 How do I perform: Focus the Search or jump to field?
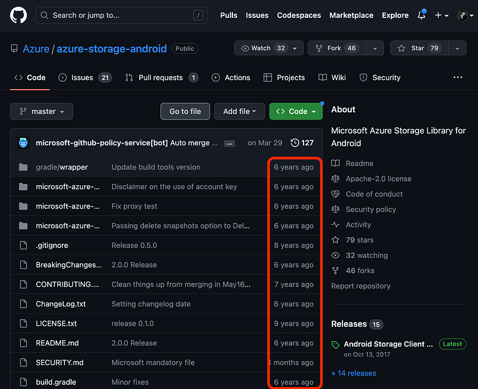coord(121,16)
